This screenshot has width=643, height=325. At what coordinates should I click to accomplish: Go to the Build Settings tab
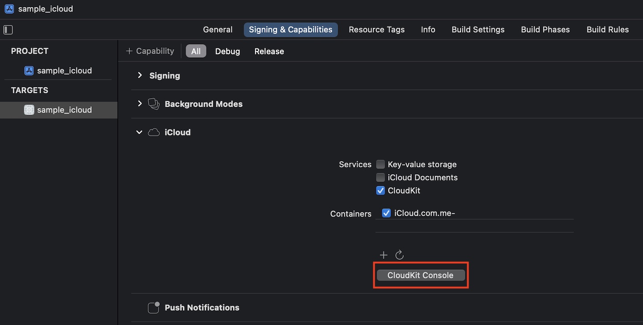point(478,30)
